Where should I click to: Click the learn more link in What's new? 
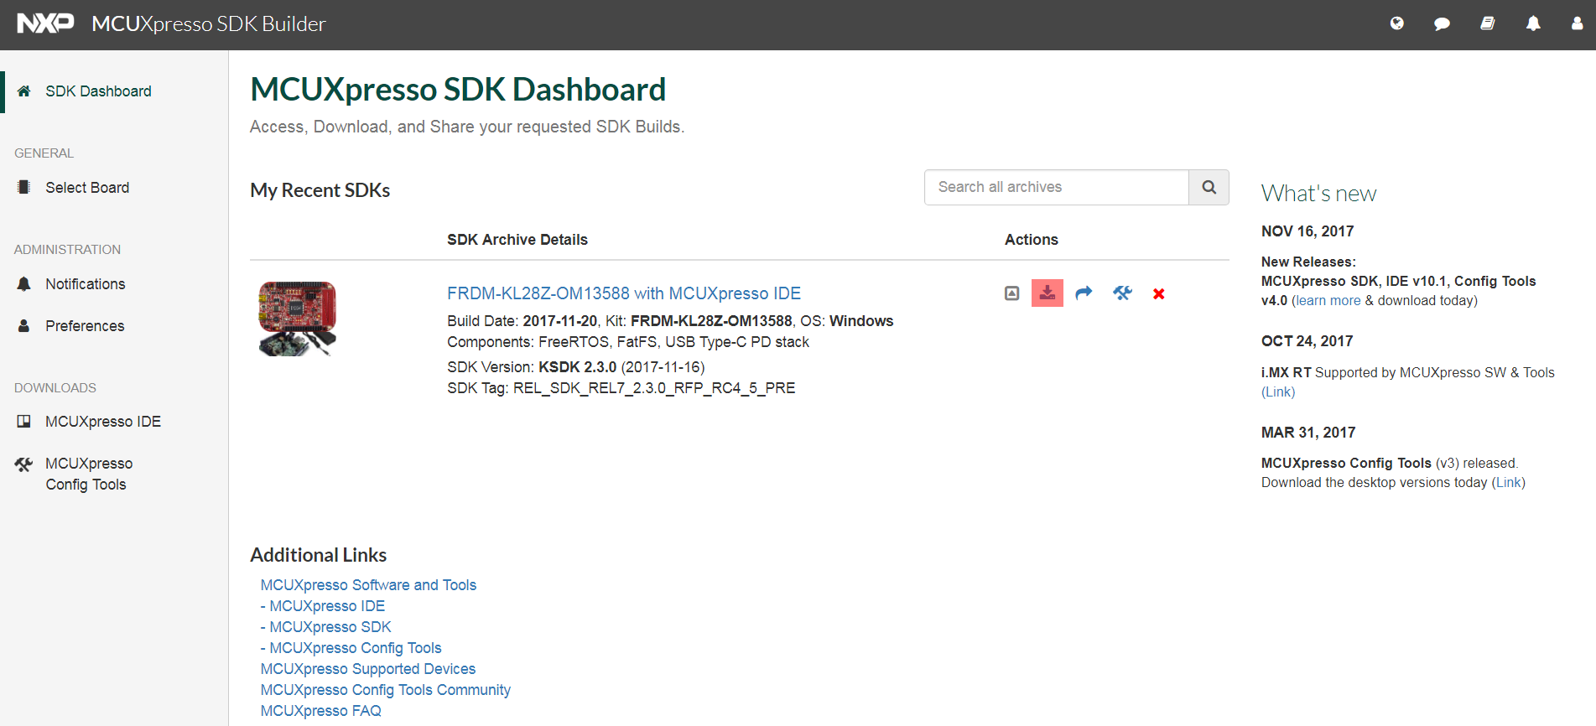tap(1327, 301)
